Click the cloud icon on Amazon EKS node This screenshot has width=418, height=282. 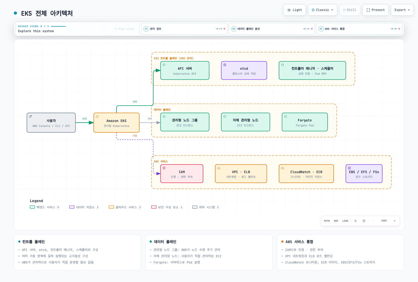97,116
